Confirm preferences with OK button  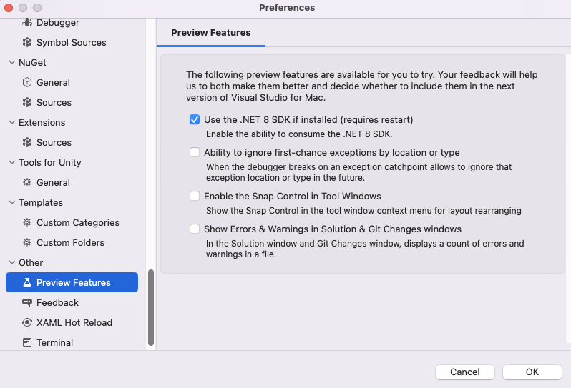pos(532,372)
